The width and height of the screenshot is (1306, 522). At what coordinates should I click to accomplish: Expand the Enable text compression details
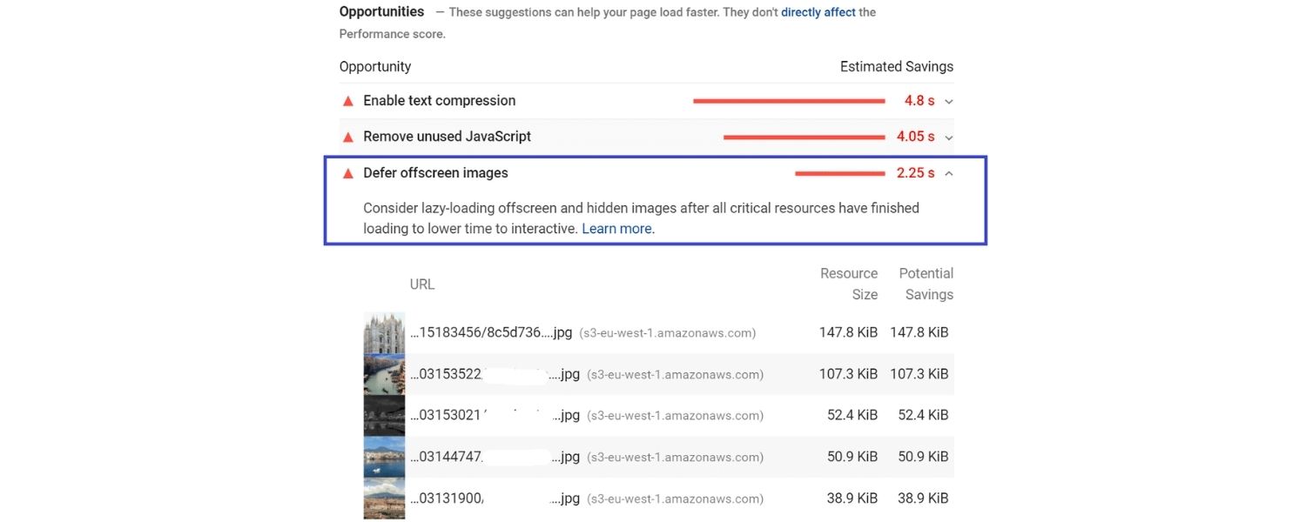(948, 101)
